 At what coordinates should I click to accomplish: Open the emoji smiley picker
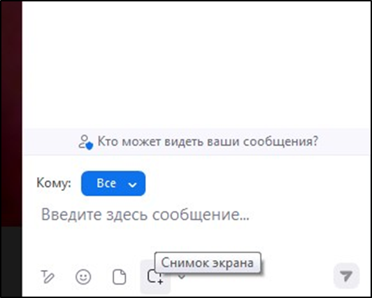pyautogui.click(x=83, y=276)
